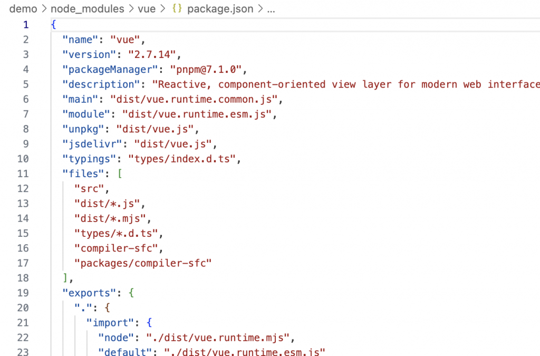Open the 'node_modules' breadcrumb folder
Viewport: 540px width, 356px height.
pyautogui.click(x=88, y=8)
